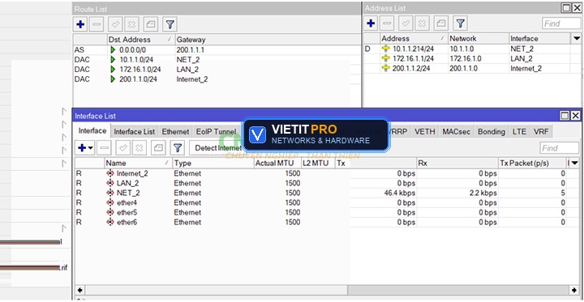Click the Actual MTU column header

pyautogui.click(x=277, y=163)
